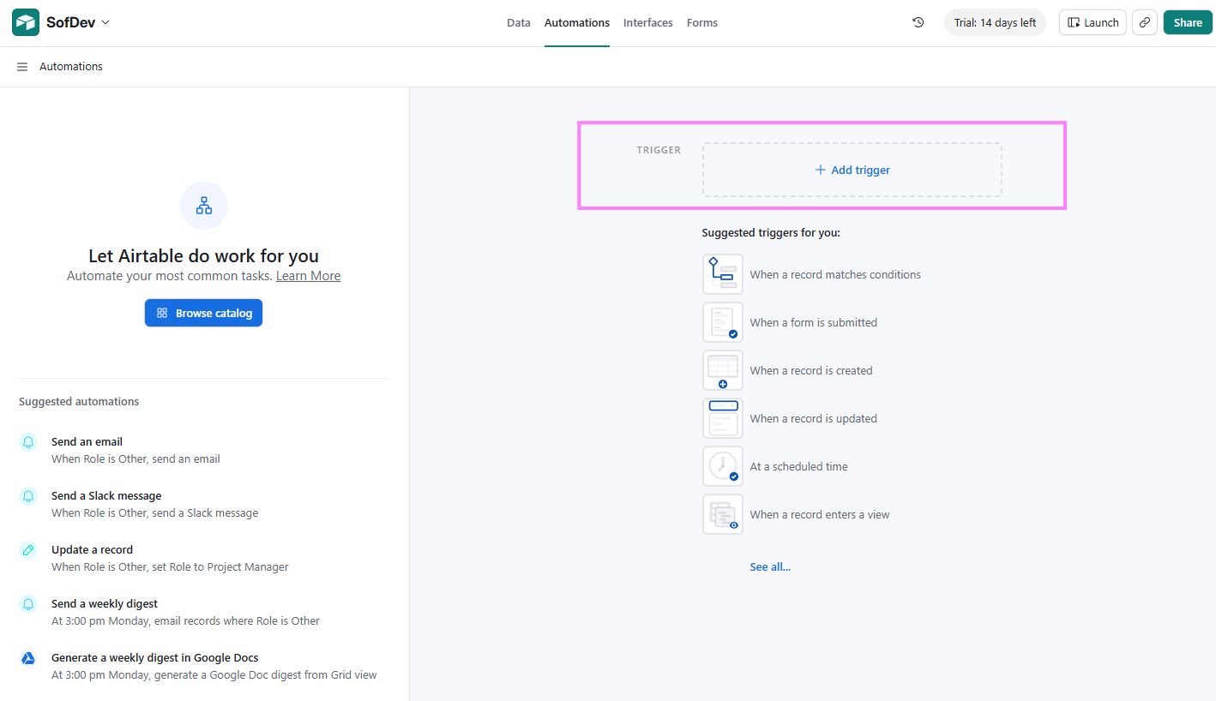Screen dimensions: 1216x701
Task: Select the record matches conditions icon
Action: click(x=723, y=274)
